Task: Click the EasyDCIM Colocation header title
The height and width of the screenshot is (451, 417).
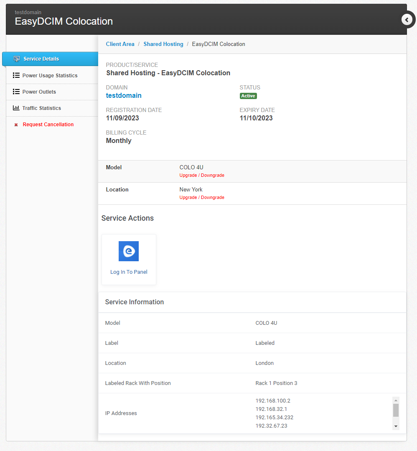Action: [x=64, y=21]
